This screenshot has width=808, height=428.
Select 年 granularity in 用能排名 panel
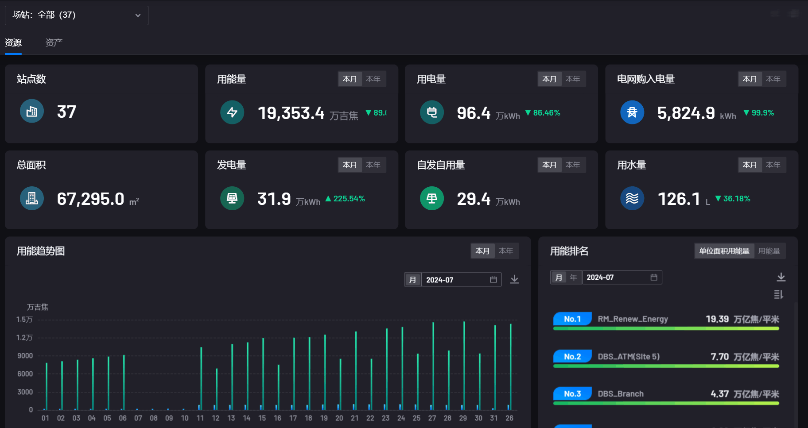point(573,277)
